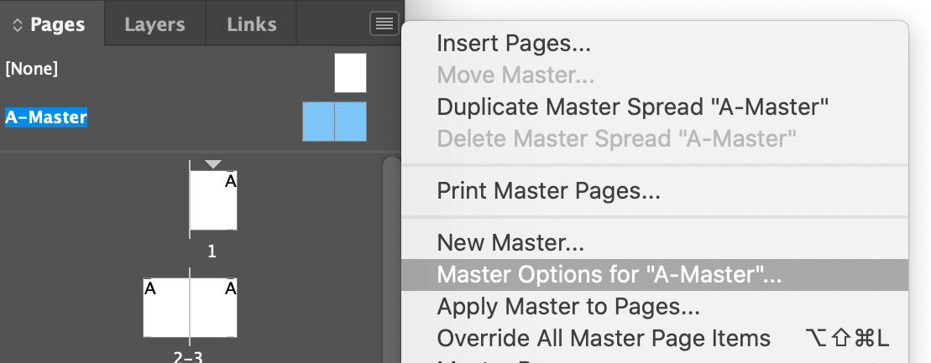Select the A-Master name label
931x363 pixels.
[46, 117]
